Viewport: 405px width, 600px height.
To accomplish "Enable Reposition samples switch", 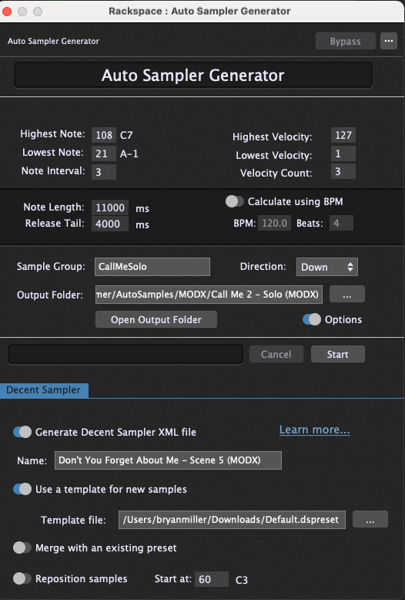I will [x=22, y=578].
